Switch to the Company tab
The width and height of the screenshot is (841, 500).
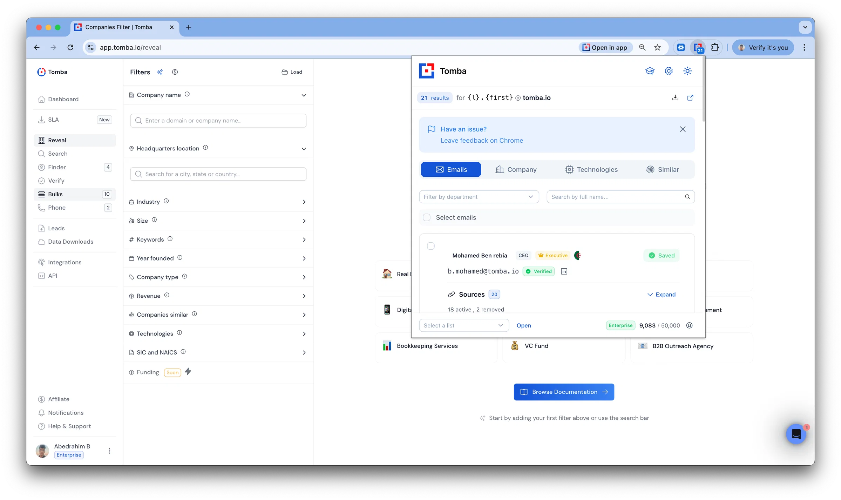click(516, 170)
